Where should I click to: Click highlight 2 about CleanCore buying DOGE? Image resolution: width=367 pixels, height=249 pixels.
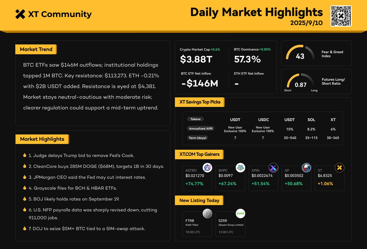pyautogui.click(x=96, y=167)
